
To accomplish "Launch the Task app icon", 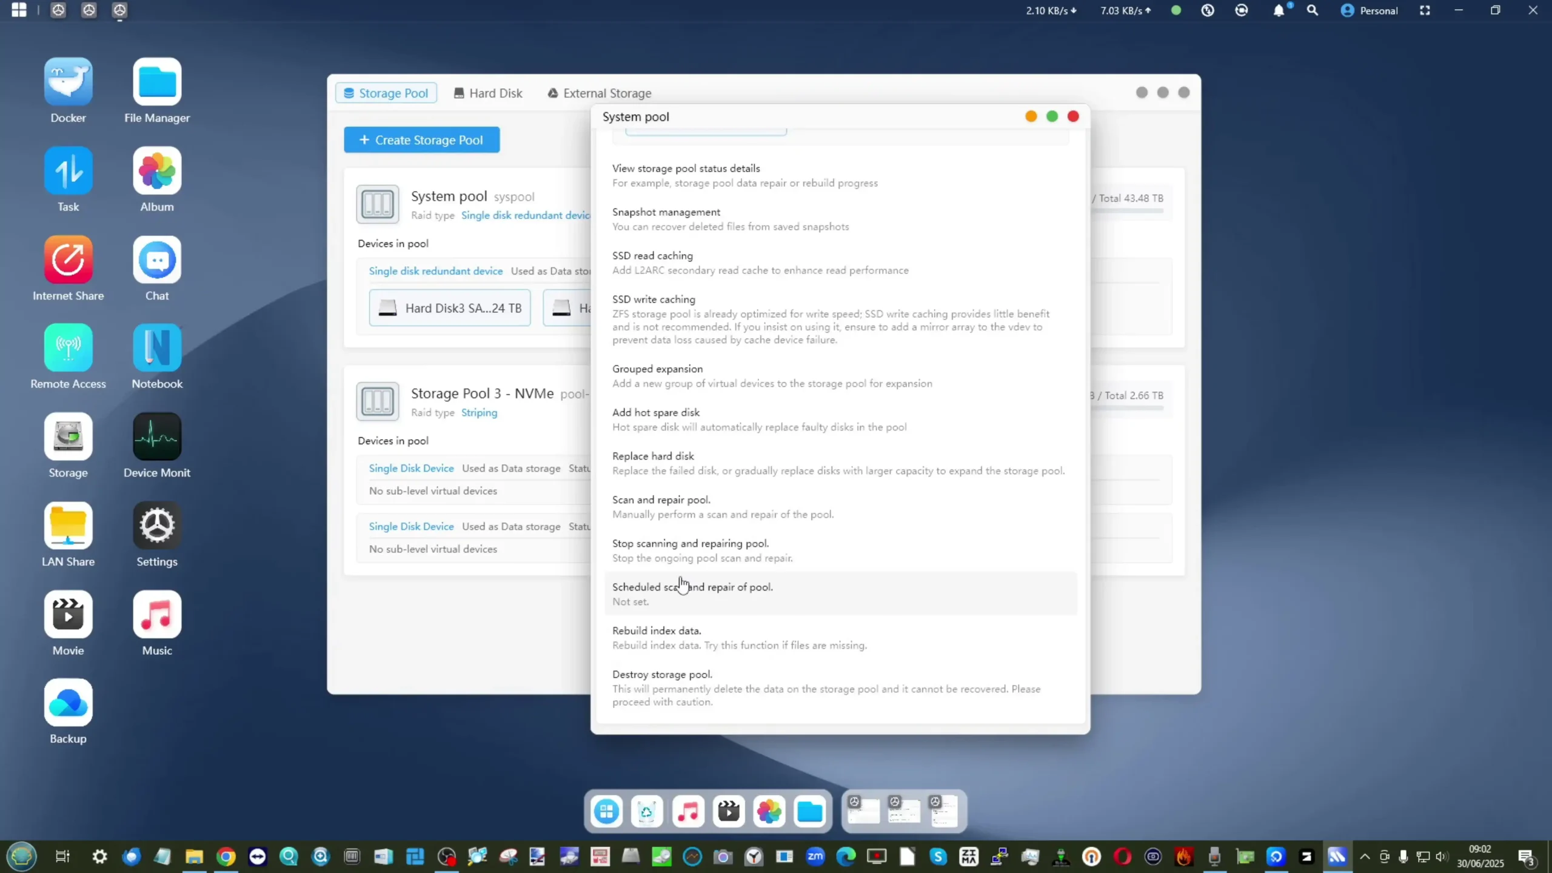I will [x=68, y=170].
